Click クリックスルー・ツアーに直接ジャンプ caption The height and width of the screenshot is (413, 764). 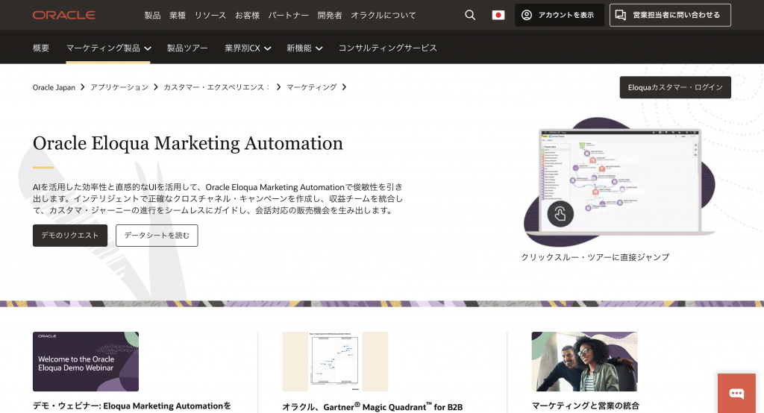click(595, 257)
